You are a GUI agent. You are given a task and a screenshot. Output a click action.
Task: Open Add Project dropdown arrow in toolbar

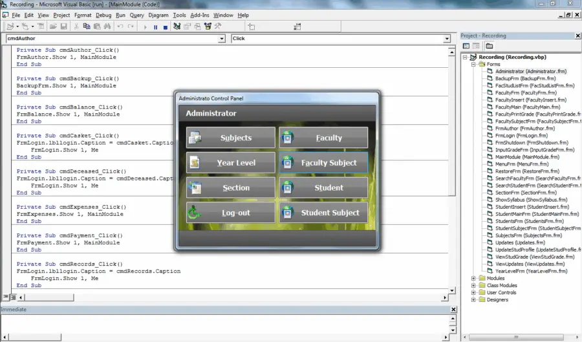pyautogui.click(x=17, y=27)
